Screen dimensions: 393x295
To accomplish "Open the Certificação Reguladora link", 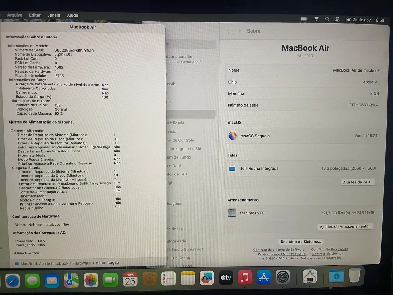I will coord(329,249).
